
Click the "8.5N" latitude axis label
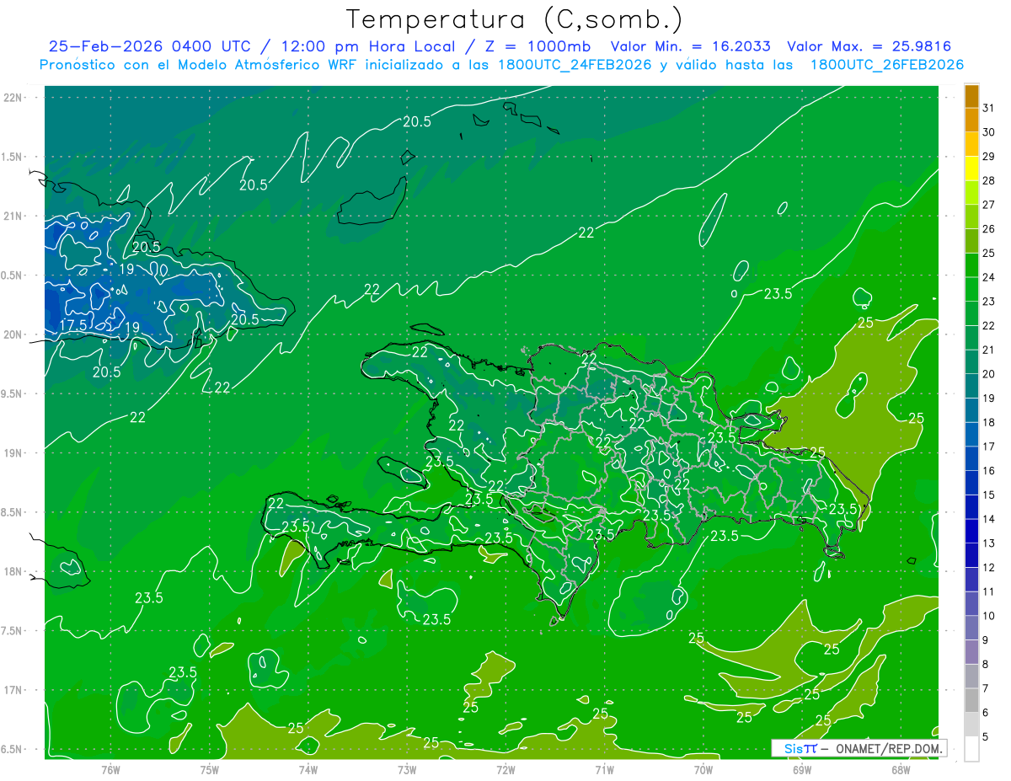tap(12, 512)
